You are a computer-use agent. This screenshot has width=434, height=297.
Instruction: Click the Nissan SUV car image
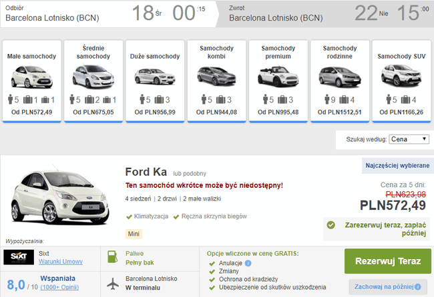[401, 75]
